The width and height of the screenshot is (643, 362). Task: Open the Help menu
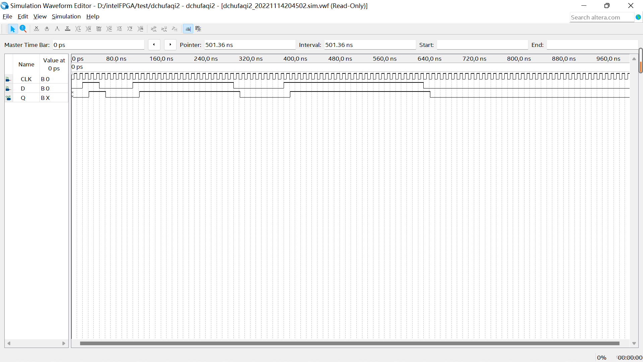point(93,16)
